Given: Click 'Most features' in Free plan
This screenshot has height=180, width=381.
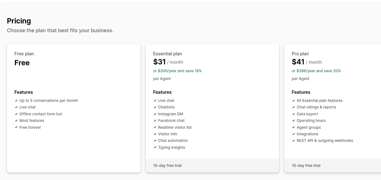Looking at the screenshot, I should coord(32,121).
